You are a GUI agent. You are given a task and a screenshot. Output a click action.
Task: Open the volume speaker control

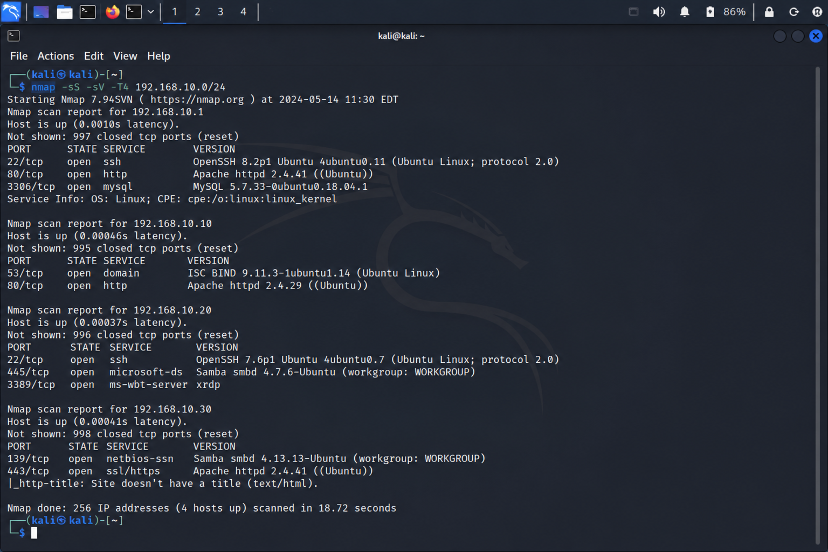[x=659, y=12]
